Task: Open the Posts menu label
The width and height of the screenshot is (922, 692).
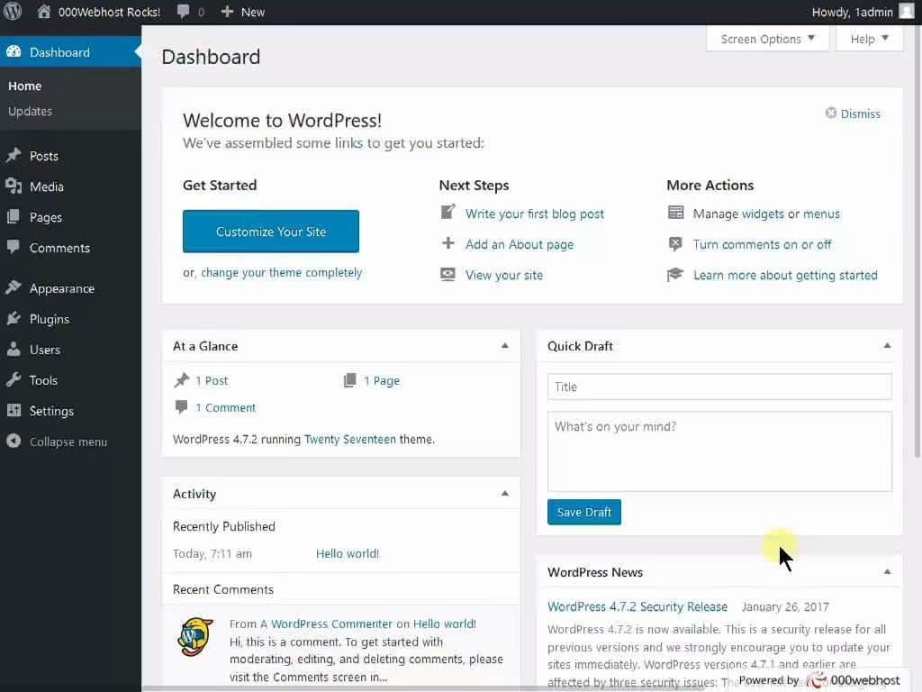Action: coord(44,156)
